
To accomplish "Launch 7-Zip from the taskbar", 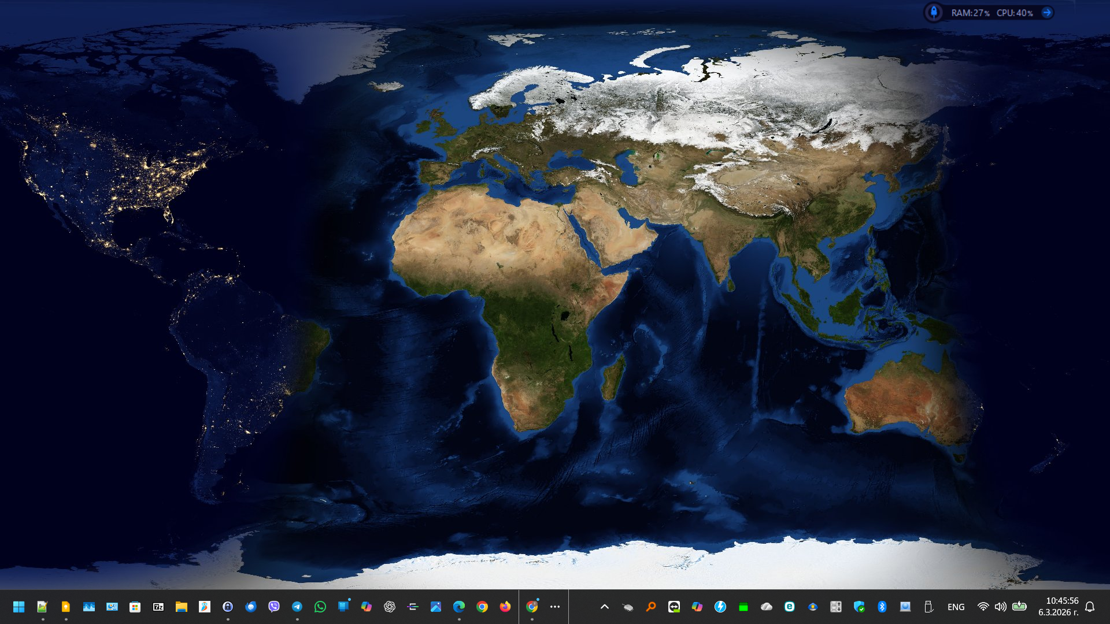I will pos(158,607).
